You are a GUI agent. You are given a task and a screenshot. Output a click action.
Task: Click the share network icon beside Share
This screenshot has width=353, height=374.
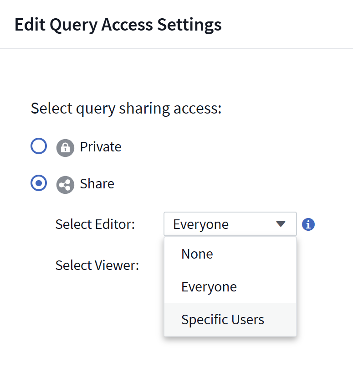[x=65, y=184]
